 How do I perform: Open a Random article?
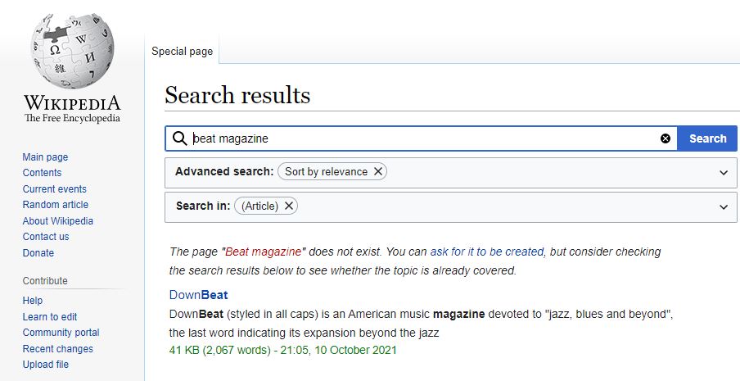(56, 204)
